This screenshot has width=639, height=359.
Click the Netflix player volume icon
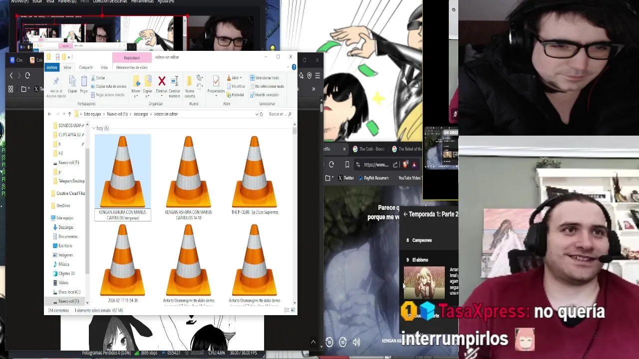(x=356, y=342)
